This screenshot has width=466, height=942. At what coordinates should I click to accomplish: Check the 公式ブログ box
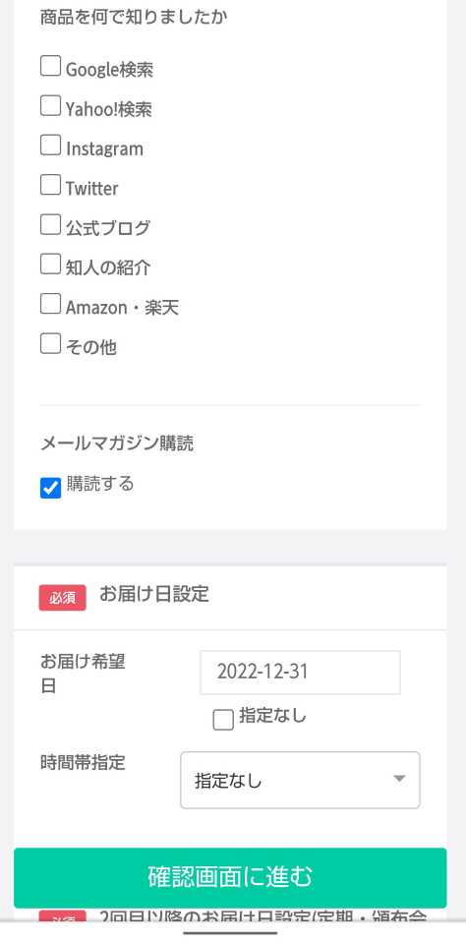tap(50, 224)
